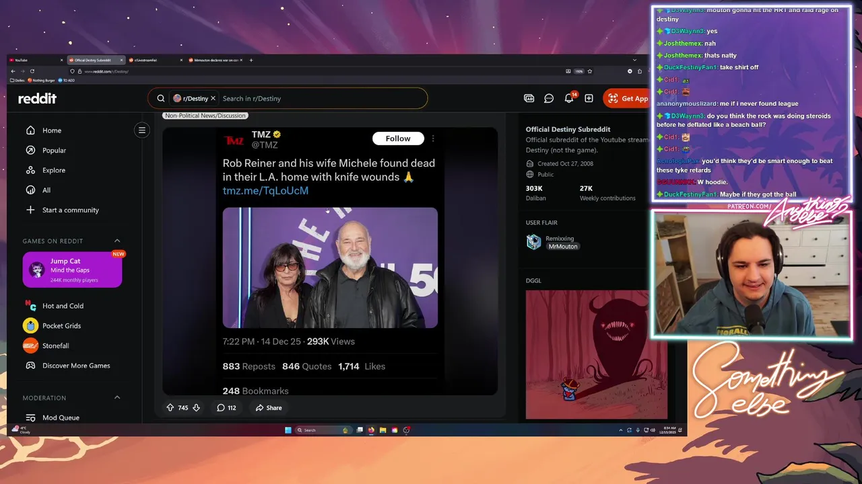Viewport: 862px width, 484px height.
Task: Click Discover More Games
Action: click(x=75, y=366)
